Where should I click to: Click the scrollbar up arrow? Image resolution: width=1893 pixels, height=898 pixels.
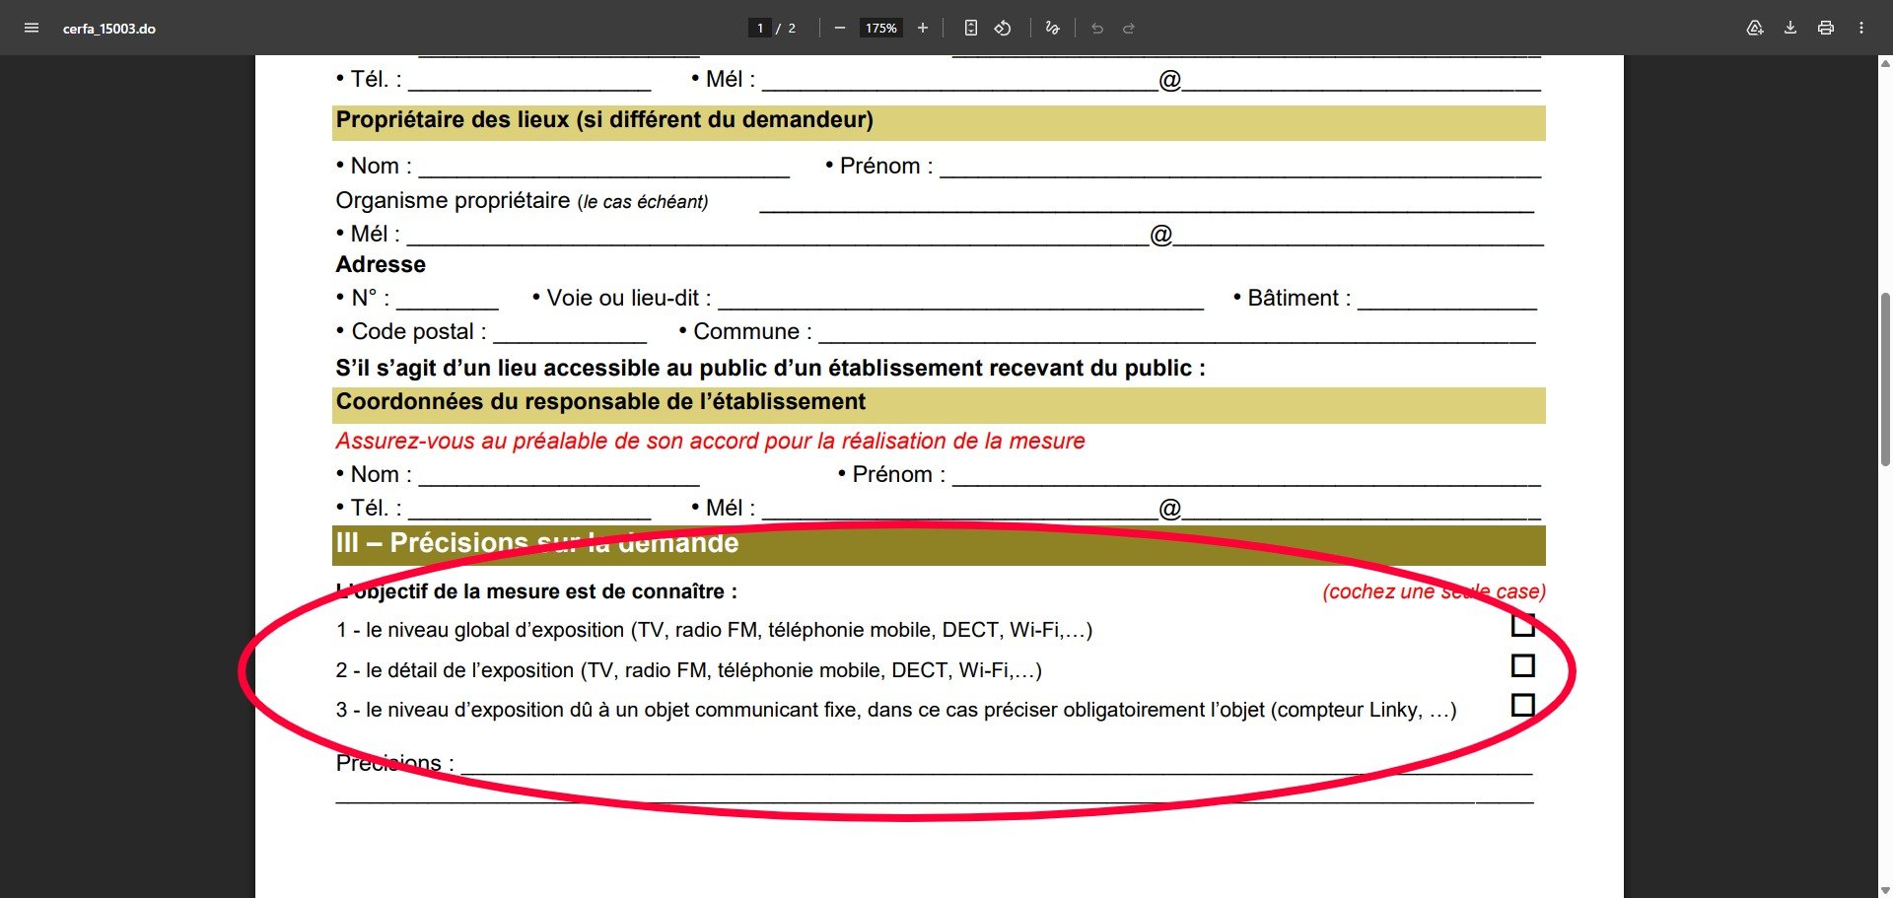[x=1885, y=63]
